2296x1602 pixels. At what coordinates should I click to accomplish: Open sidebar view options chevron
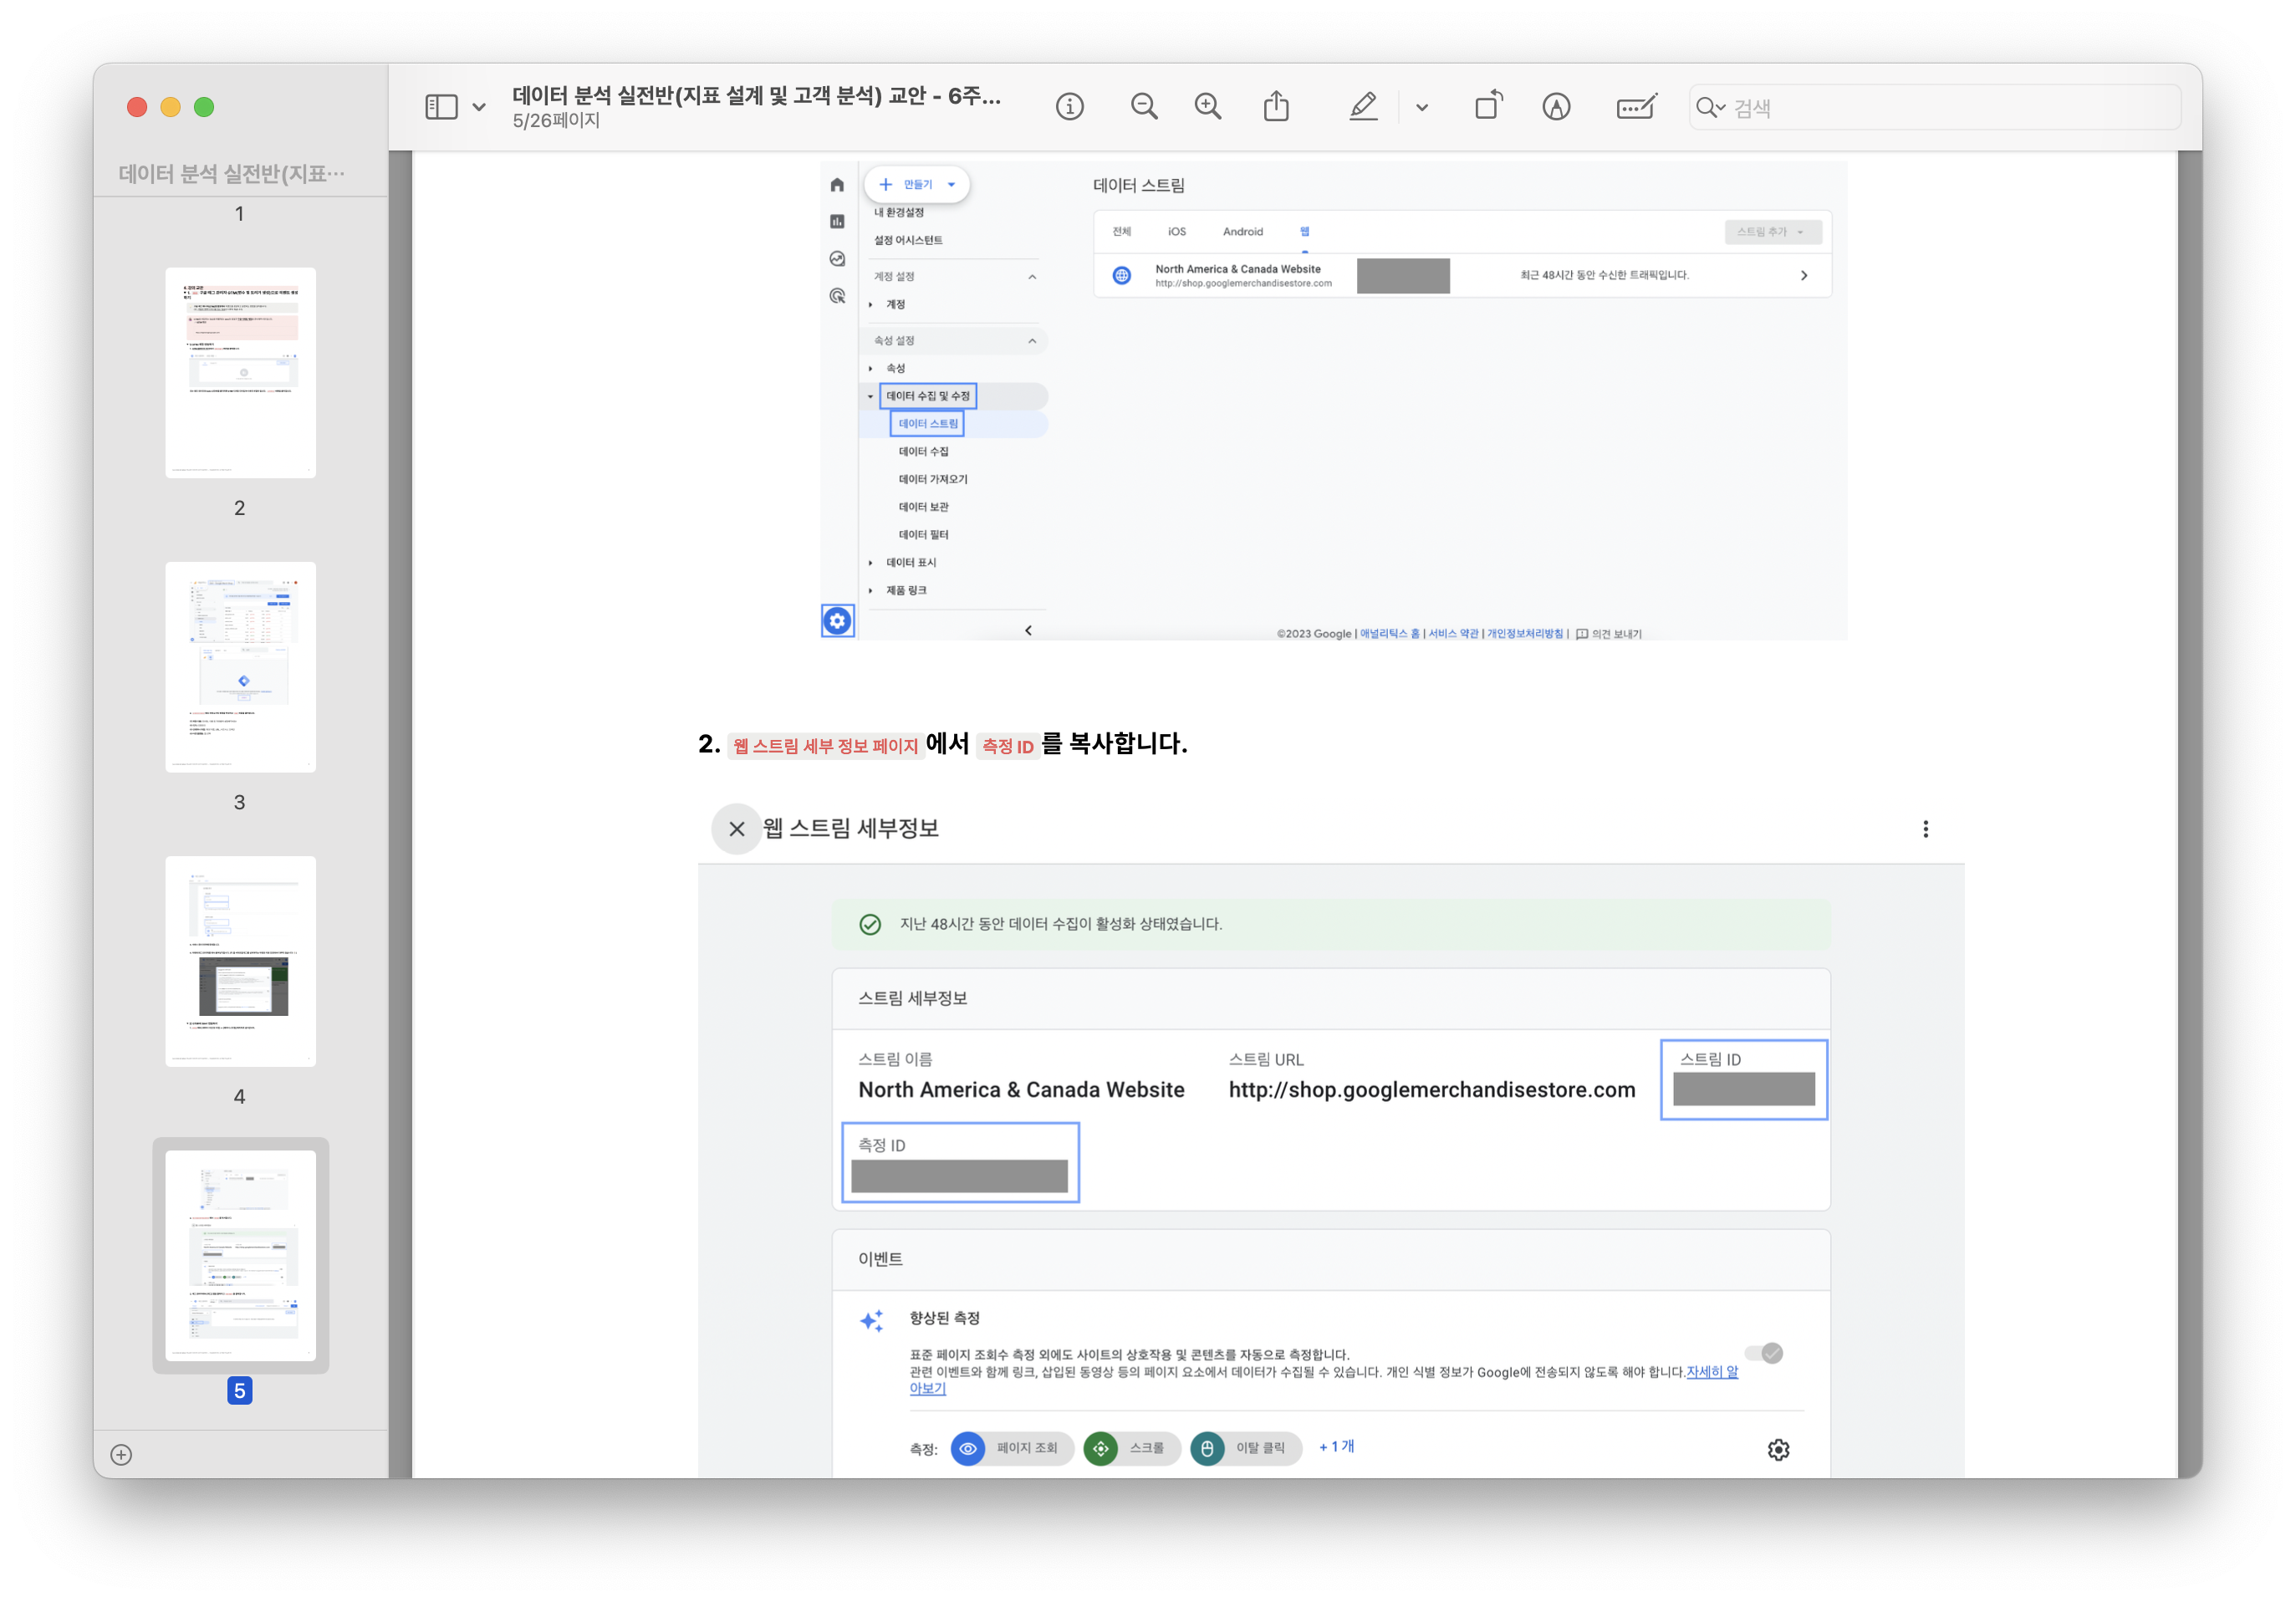pos(479,107)
